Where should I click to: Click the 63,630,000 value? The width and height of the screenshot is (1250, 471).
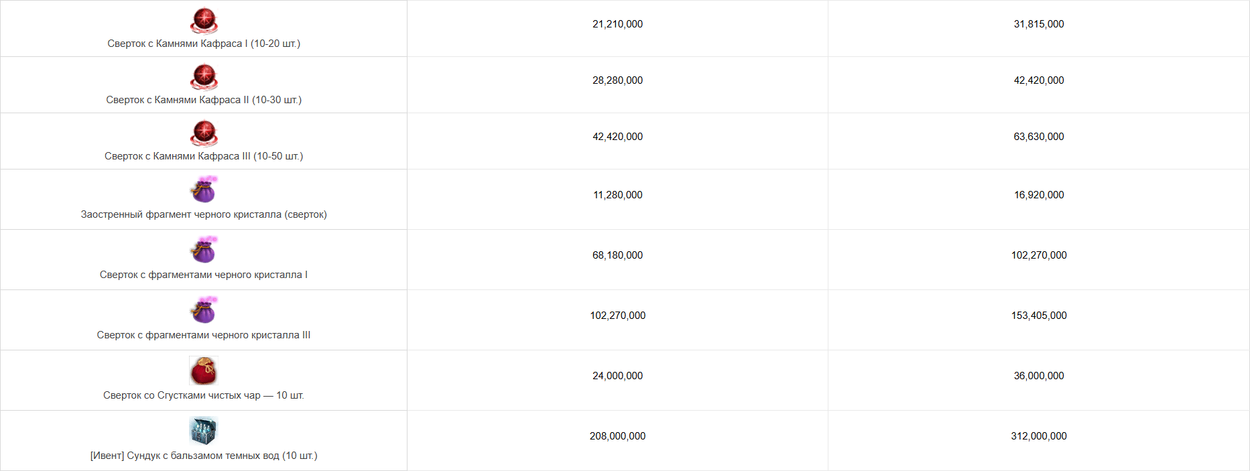(x=1039, y=137)
